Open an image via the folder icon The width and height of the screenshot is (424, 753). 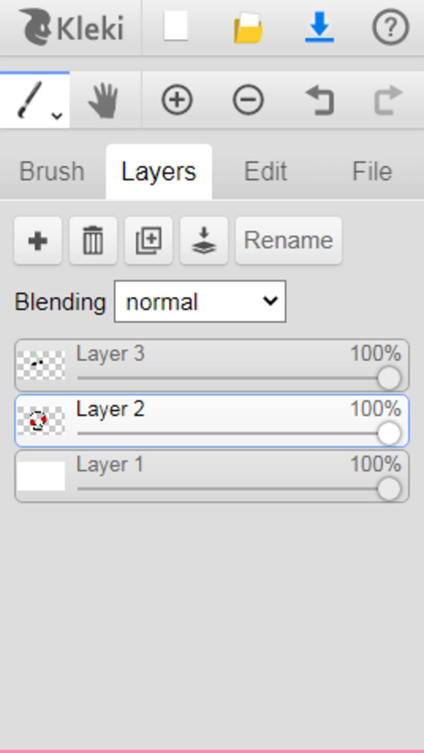(248, 28)
